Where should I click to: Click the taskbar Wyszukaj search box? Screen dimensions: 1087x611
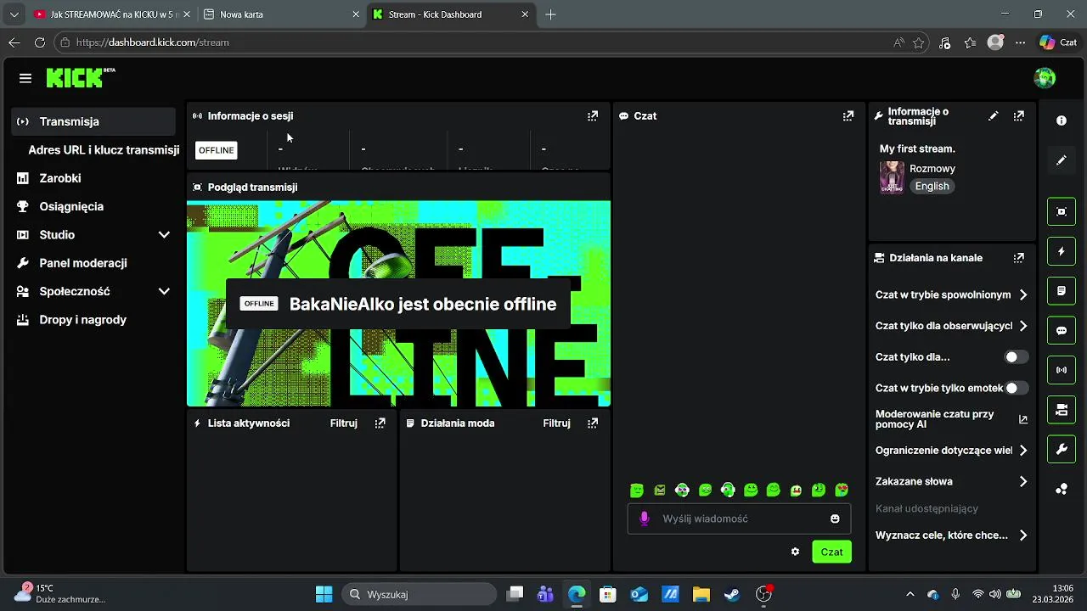(420, 594)
